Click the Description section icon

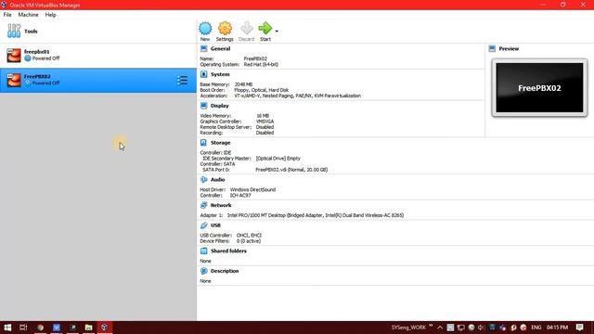pos(204,271)
